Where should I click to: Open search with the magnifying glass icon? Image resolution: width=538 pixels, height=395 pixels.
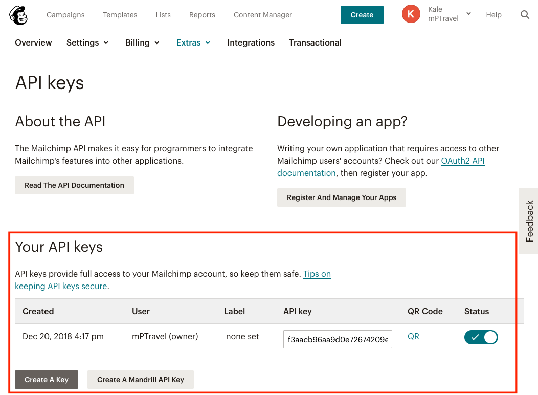[x=525, y=15]
